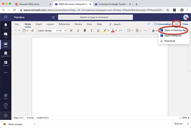Click the pop-out edit icon beside Test.docx
191x128 pixels.
(53, 17)
